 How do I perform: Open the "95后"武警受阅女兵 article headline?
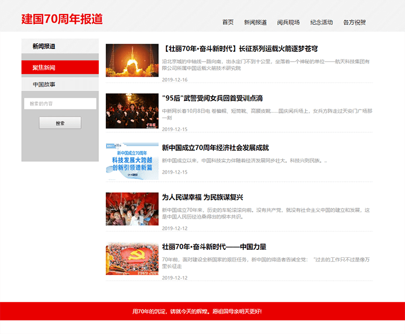tap(212, 98)
